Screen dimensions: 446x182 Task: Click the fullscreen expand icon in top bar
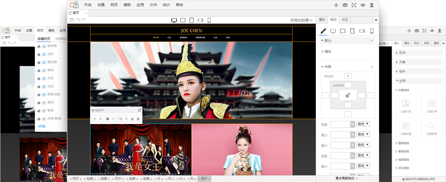354,5
